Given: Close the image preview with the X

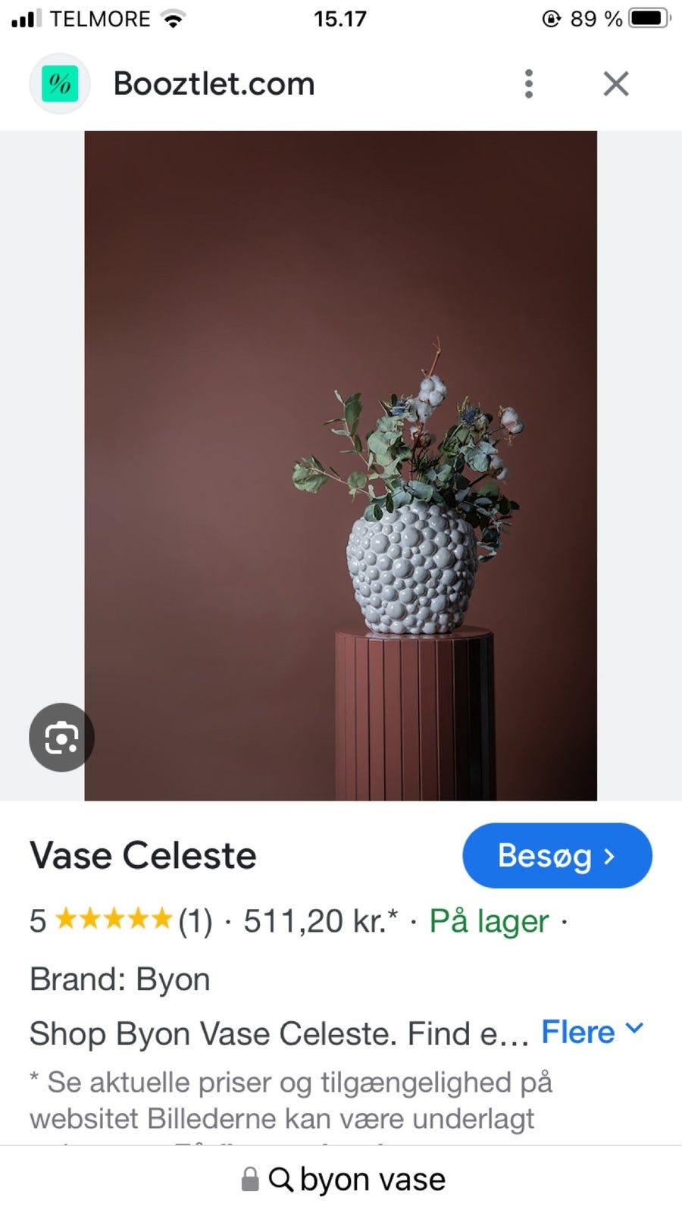Looking at the screenshot, I should tap(616, 83).
